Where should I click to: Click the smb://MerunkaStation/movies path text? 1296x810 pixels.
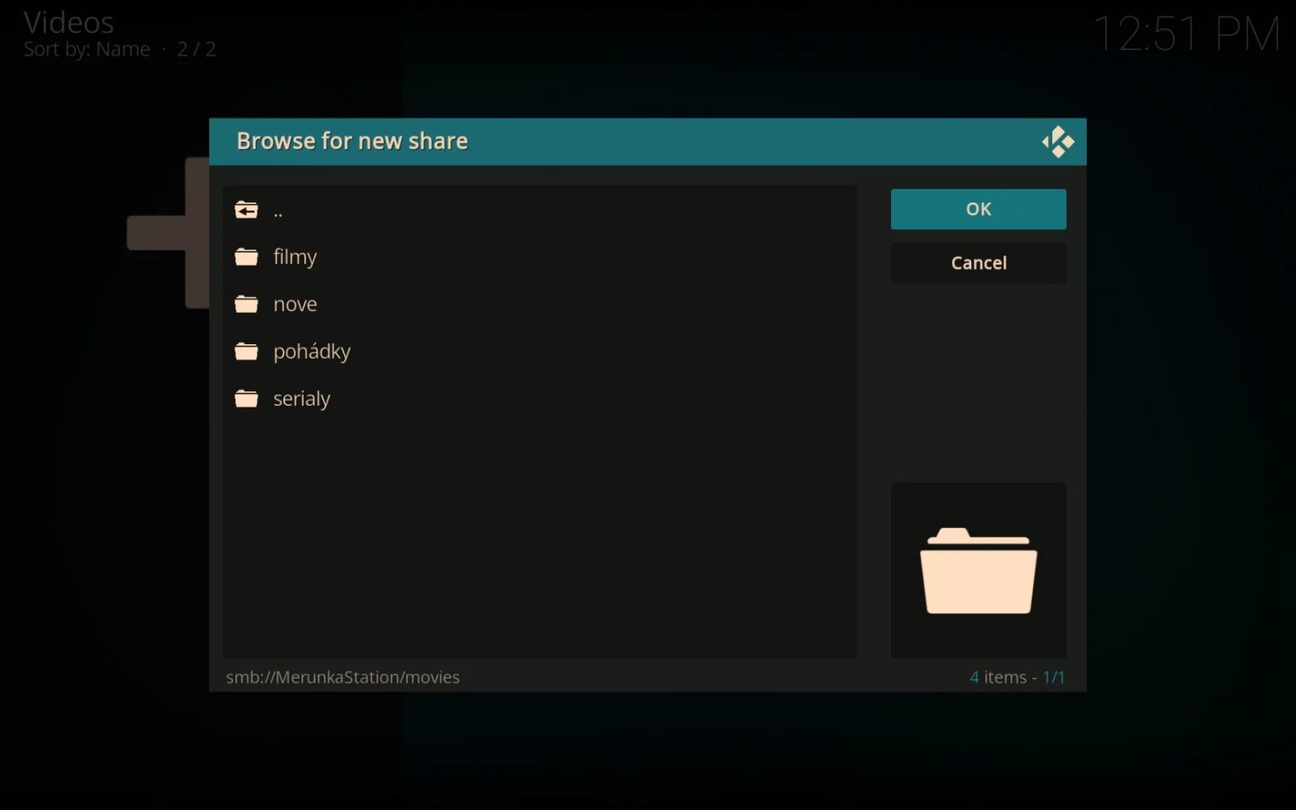click(x=343, y=677)
